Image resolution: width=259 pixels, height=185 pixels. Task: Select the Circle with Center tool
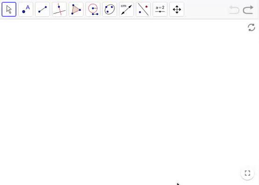[93, 9]
